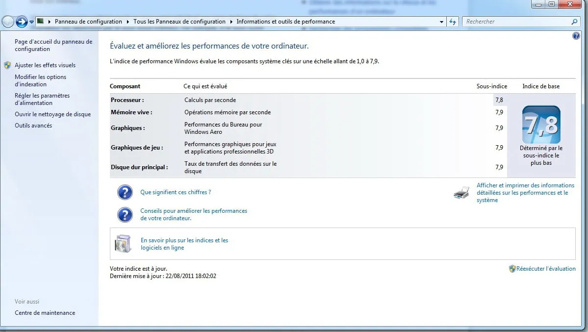Open 'Outils avancés' in the sidebar
Image resolution: width=588 pixels, height=332 pixels.
(x=33, y=126)
